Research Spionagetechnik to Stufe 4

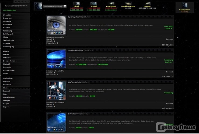coord(169,27)
